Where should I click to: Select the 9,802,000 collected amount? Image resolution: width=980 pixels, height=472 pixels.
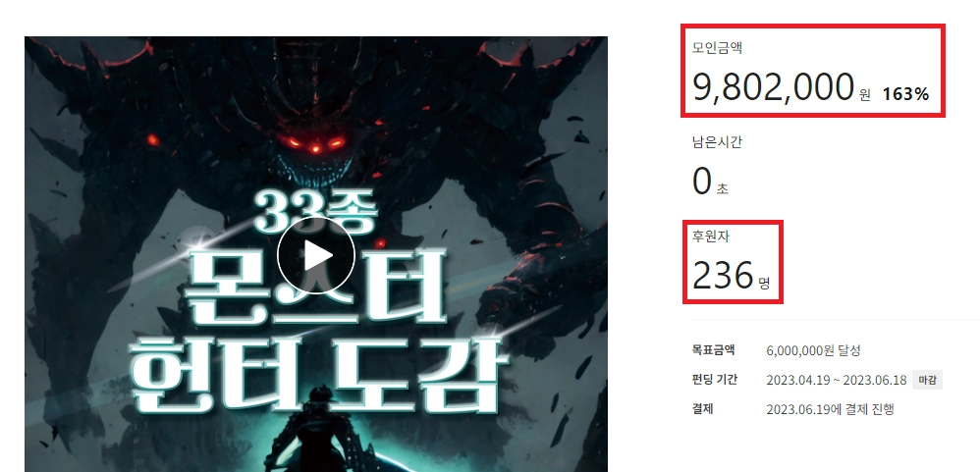(x=773, y=87)
